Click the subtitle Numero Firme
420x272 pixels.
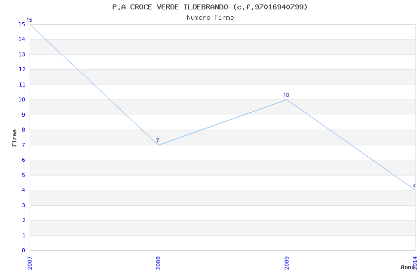point(210,18)
